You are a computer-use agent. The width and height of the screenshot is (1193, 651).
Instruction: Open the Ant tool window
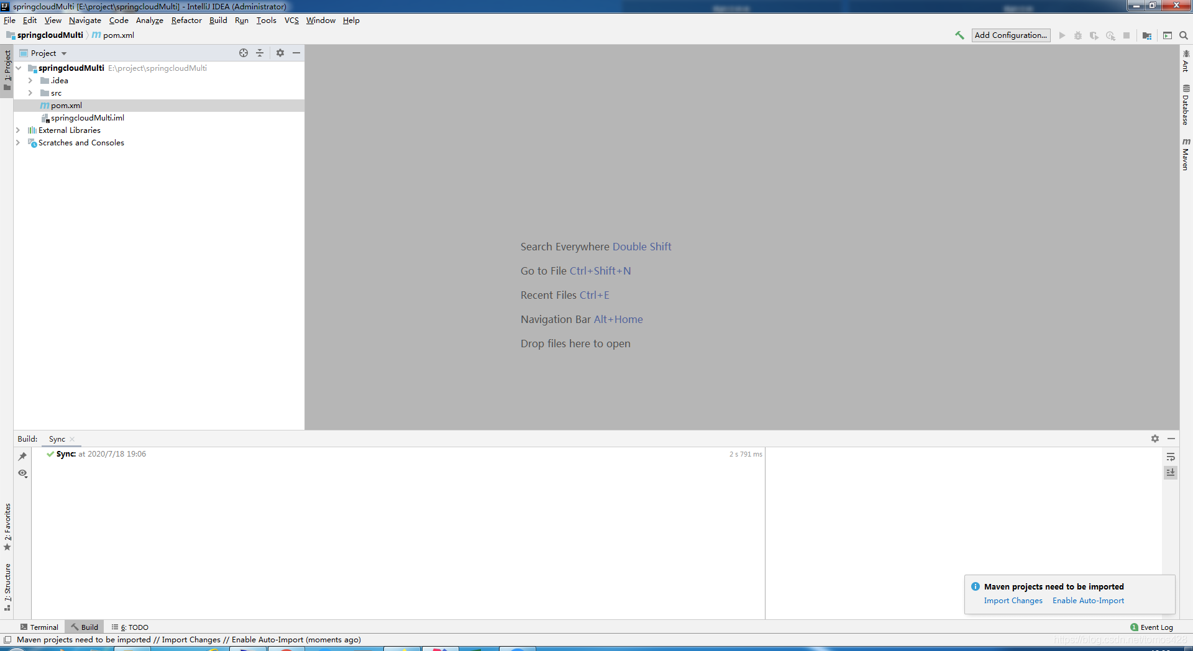coord(1186,61)
